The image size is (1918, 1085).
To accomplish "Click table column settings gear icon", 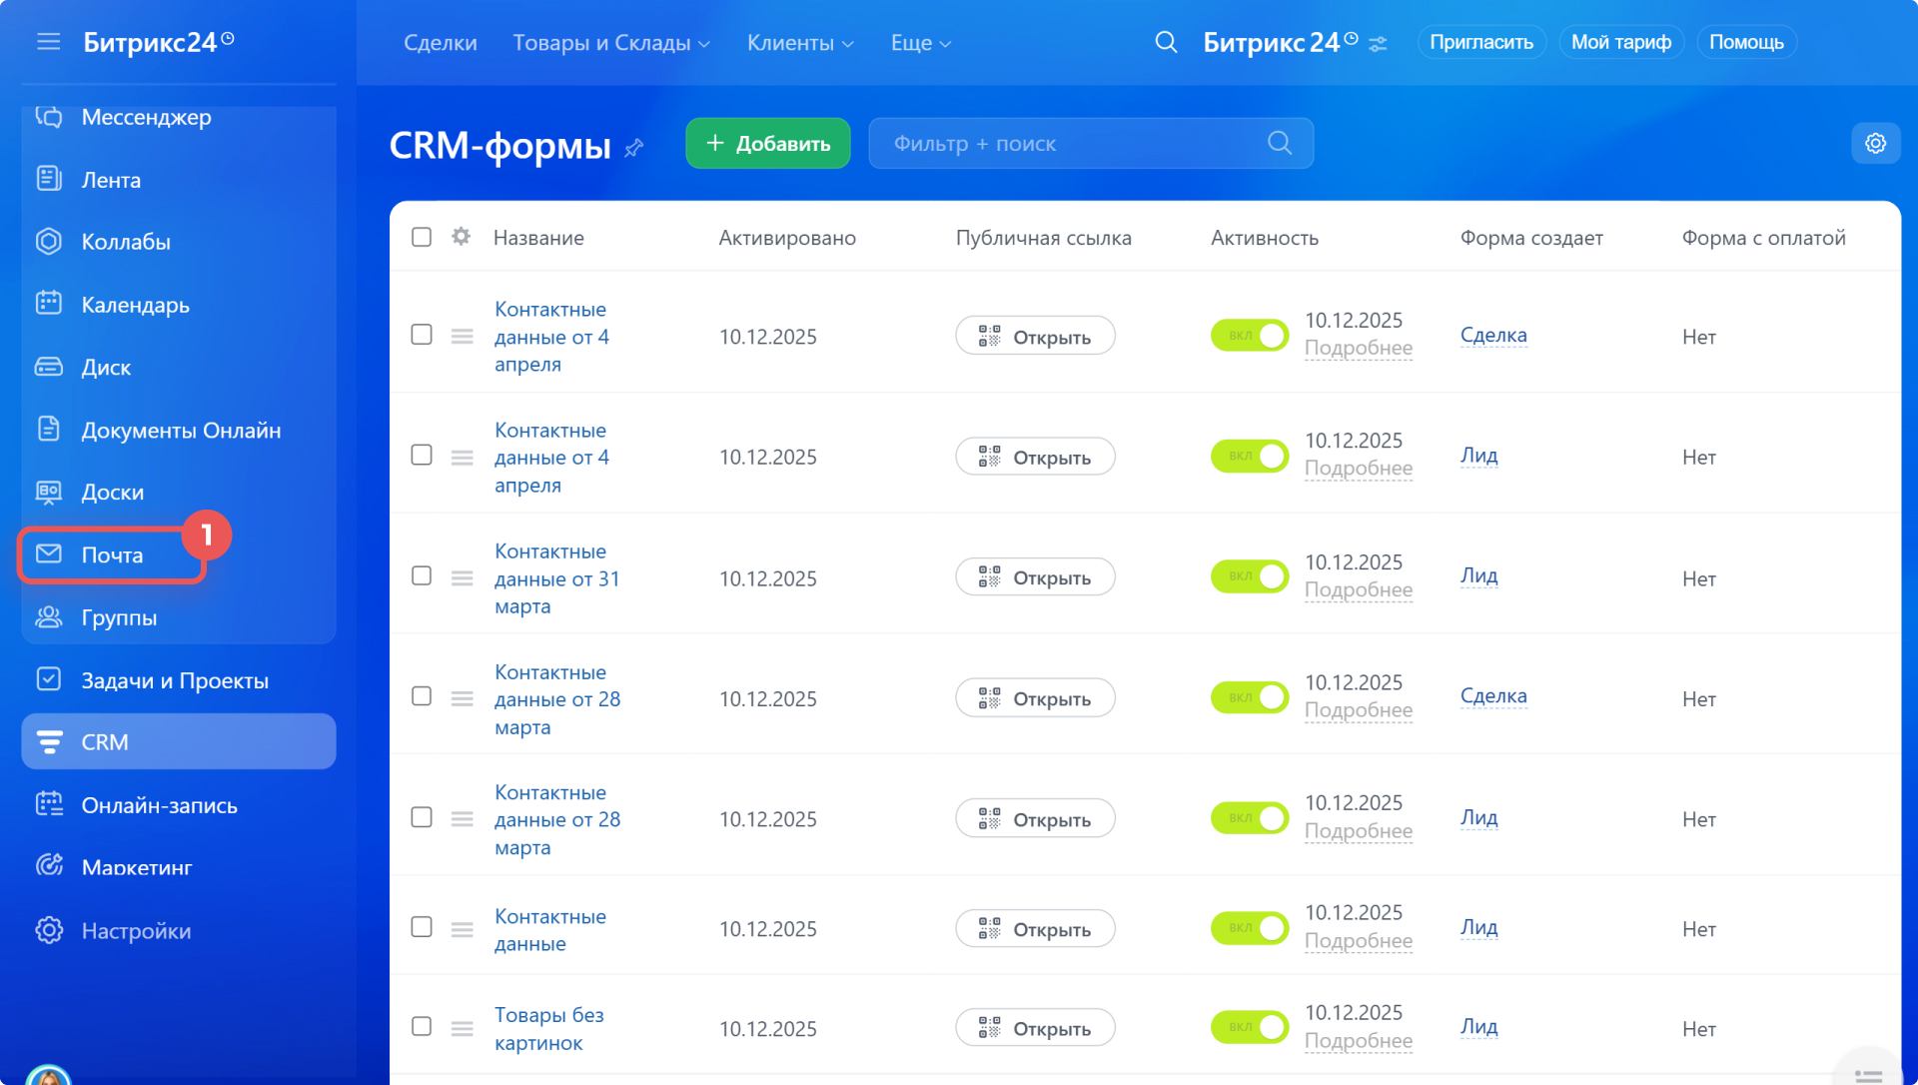I will tap(461, 237).
